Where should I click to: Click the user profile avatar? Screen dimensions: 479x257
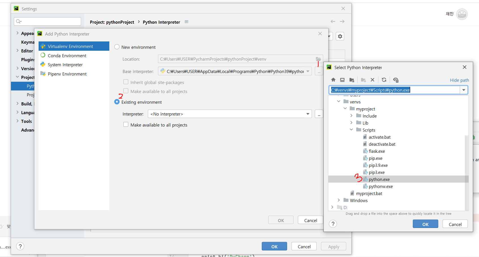click(462, 14)
